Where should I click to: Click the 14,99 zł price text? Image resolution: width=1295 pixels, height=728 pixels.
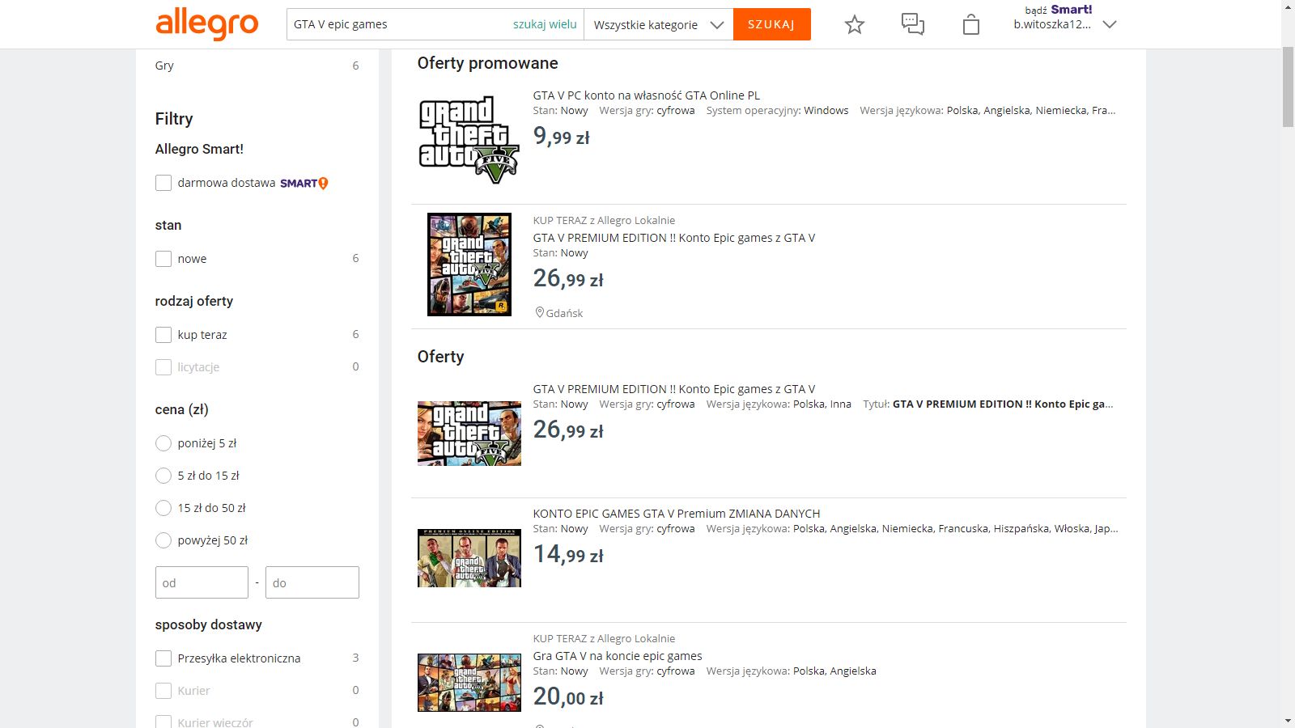(x=568, y=555)
